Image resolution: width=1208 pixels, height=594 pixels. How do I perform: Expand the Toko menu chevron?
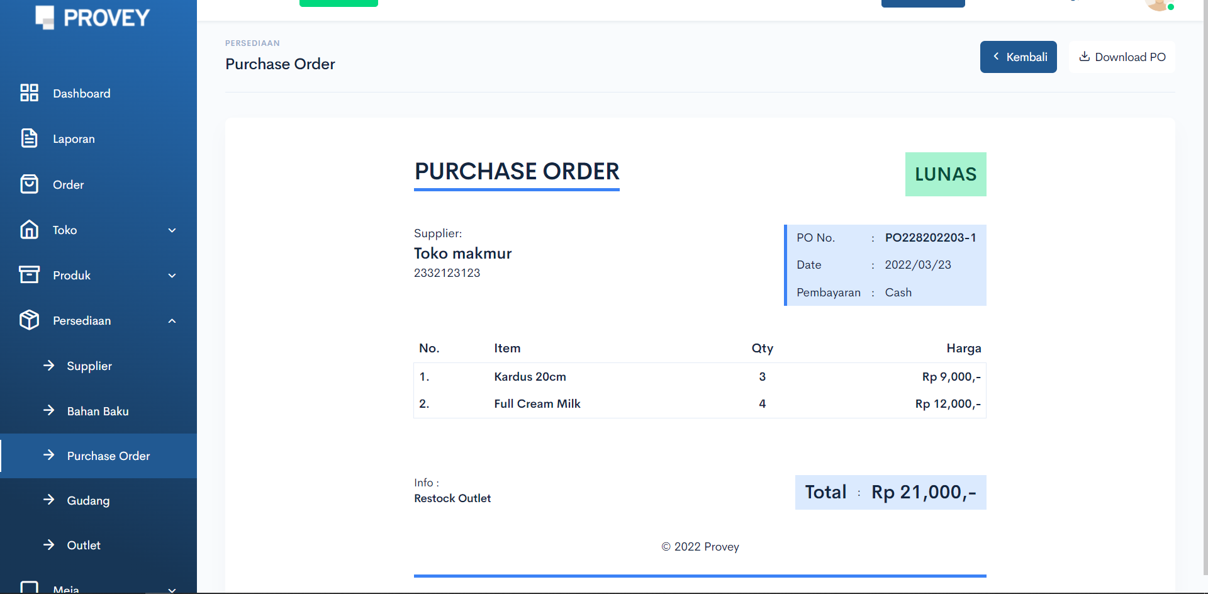tap(172, 230)
